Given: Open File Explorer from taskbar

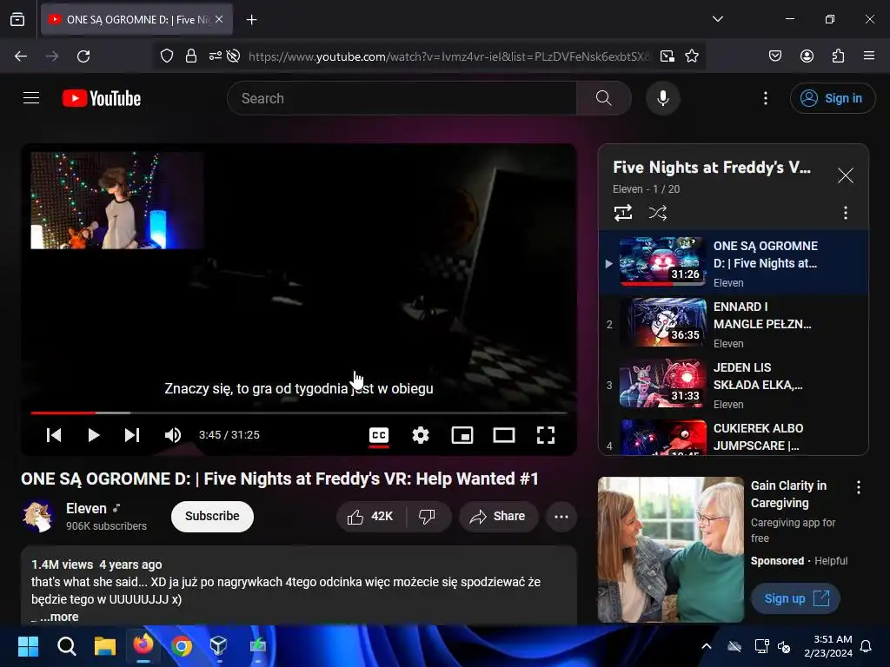Looking at the screenshot, I should pos(105,646).
